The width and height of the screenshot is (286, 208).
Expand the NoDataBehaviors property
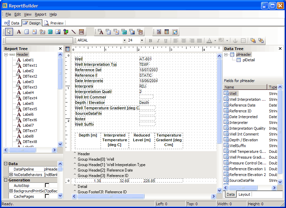11,175
